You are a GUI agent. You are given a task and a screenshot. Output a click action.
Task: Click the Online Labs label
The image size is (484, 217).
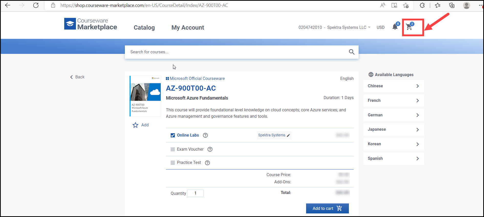coord(188,135)
